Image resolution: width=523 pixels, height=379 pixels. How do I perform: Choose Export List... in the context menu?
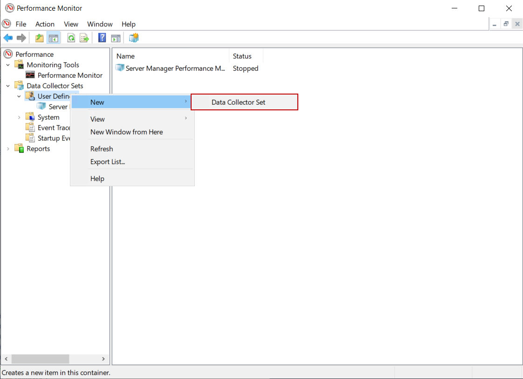coord(132,162)
